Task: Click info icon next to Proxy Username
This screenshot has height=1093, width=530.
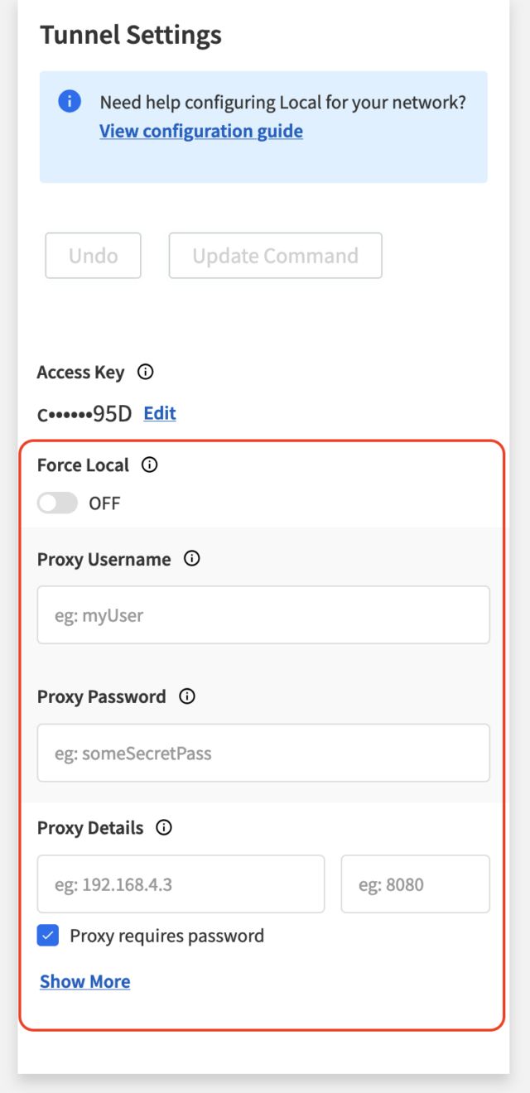Action: 192,559
